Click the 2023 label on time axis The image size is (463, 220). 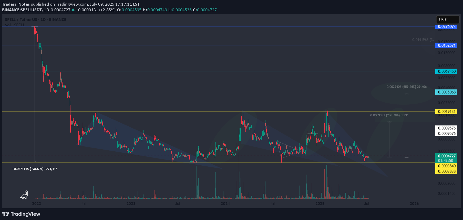coord(131,204)
